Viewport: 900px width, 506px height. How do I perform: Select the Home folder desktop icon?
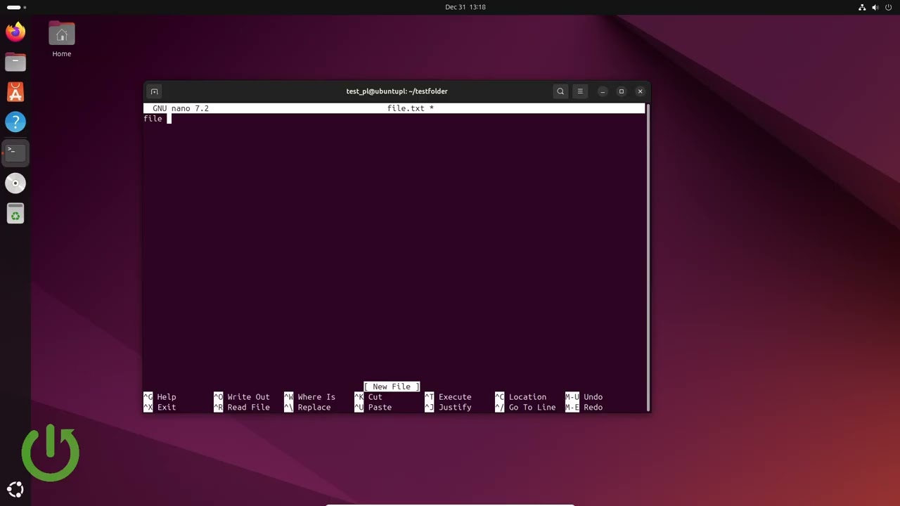62,40
